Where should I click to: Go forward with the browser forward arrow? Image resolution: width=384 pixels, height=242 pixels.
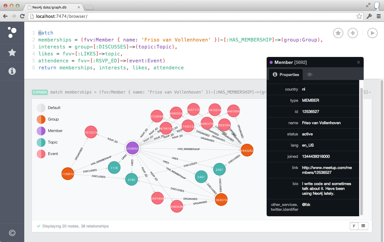pyautogui.click(x=14, y=16)
